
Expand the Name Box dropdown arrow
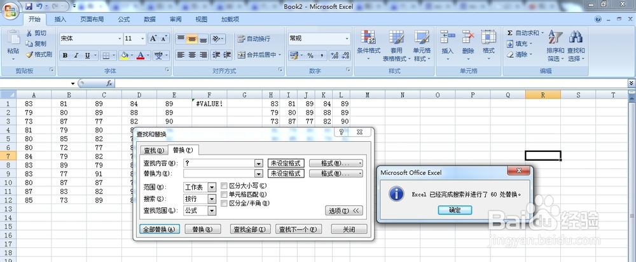(x=73, y=83)
